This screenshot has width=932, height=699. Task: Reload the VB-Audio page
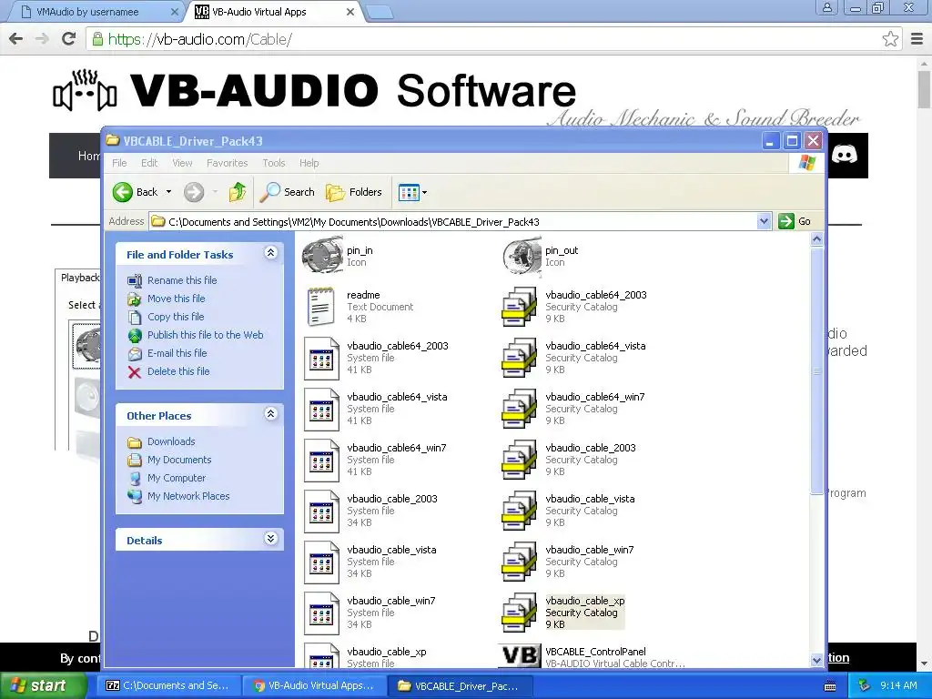(68, 39)
